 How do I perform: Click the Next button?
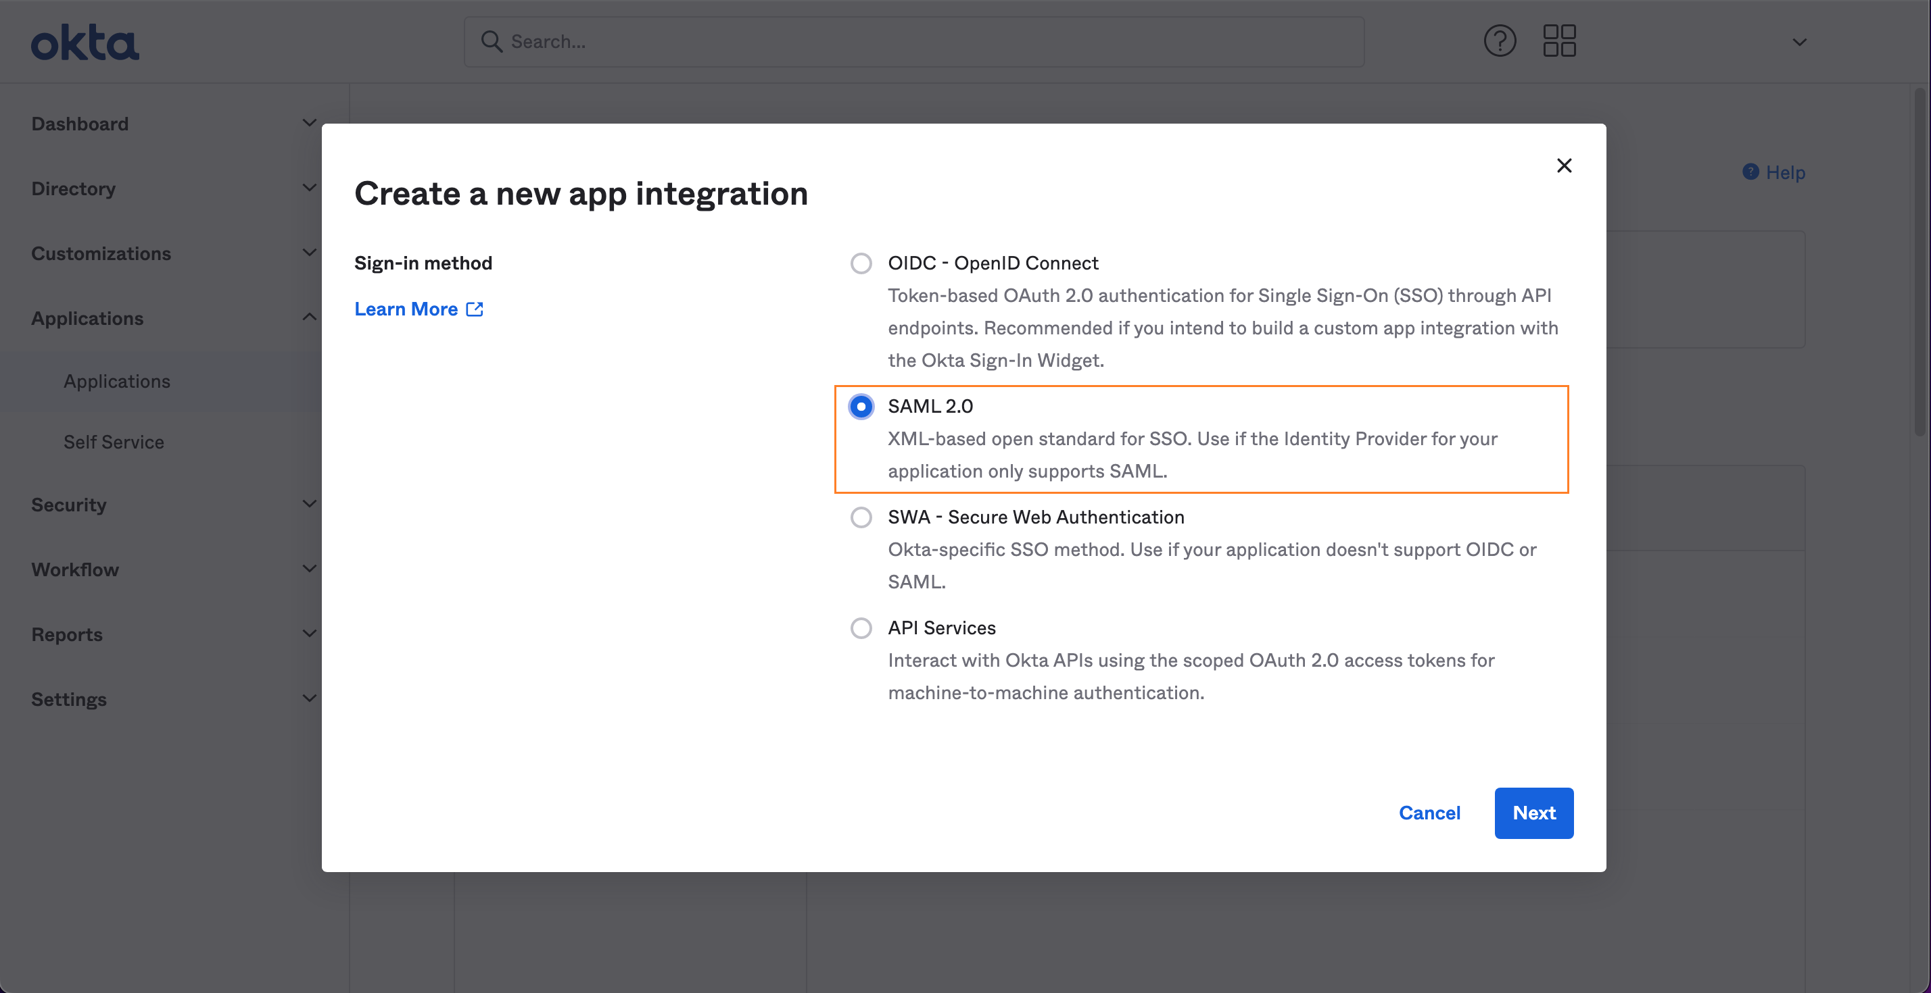tap(1533, 813)
